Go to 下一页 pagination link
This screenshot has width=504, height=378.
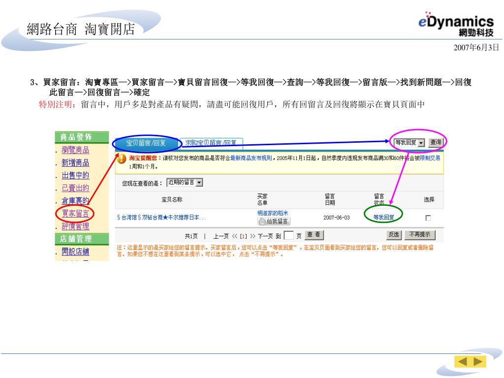(x=265, y=236)
